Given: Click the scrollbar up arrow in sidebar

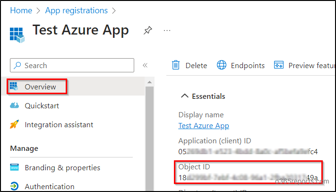Looking at the screenshot, I should tap(150, 82).
